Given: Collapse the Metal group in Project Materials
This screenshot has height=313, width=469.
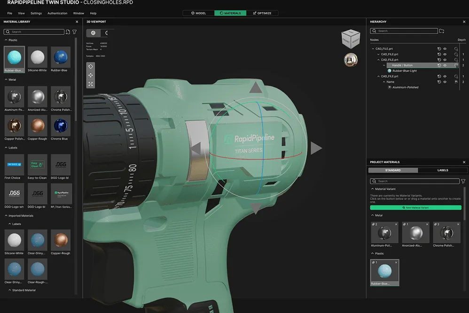Looking at the screenshot, I should click(372, 216).
